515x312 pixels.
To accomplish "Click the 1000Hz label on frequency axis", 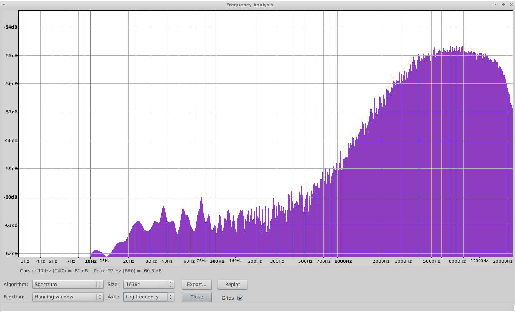I will tap(343, 261).
